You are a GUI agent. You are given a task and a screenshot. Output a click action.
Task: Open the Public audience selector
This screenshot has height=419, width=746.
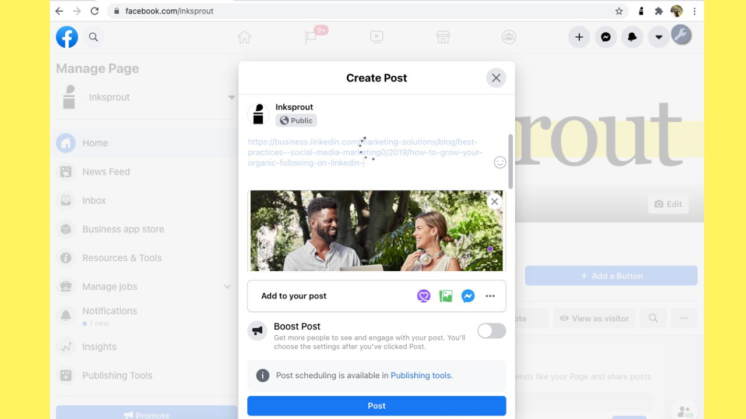(296, 120)
